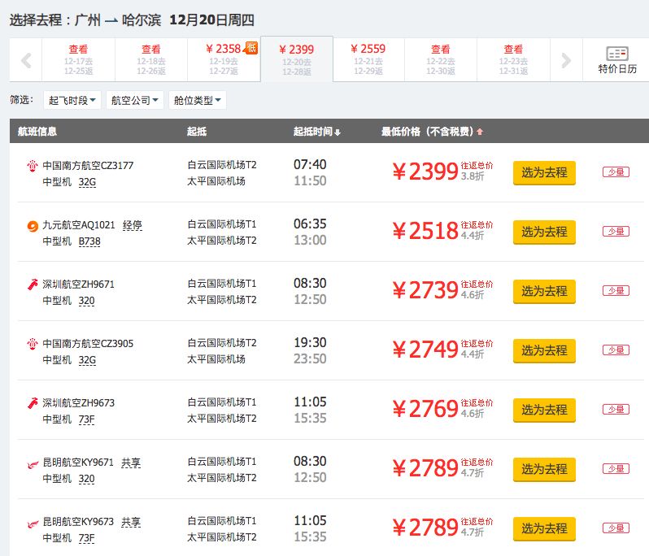Screen dimensions: 649x556
Task: Click 起抵 column header
Action: (x=197, y=132)
